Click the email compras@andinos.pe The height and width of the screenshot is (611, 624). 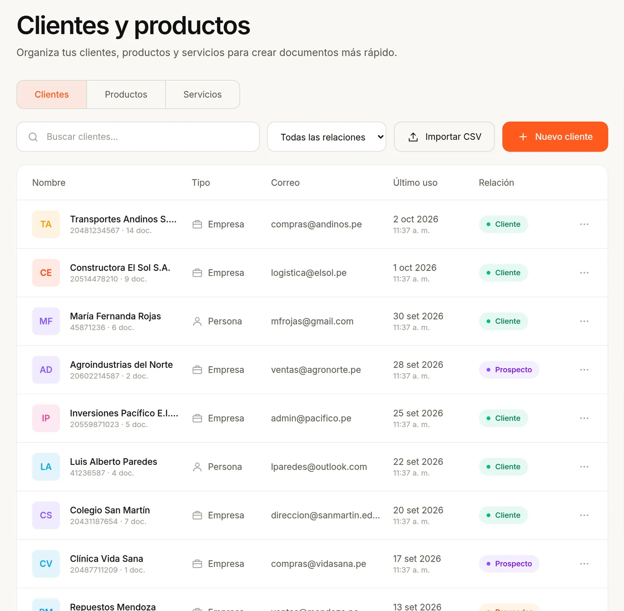(316, 224)
